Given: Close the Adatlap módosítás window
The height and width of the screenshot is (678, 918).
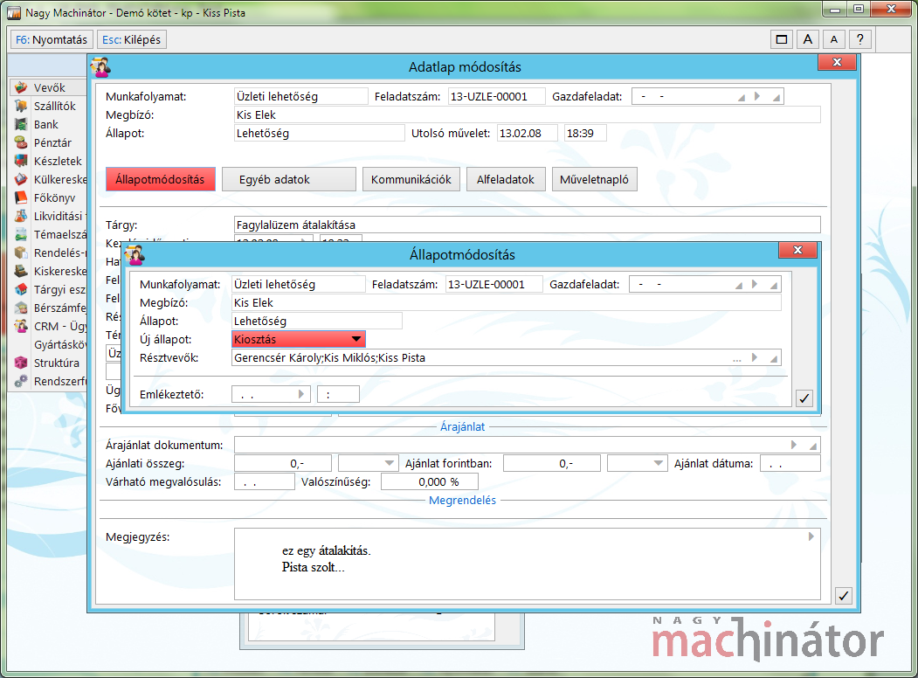Looking at the screenshot, I should (838, 62).
